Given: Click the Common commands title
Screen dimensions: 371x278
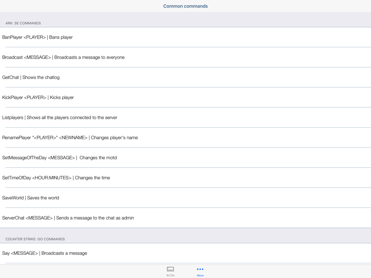Looking at the screenshot, I should point(185,6).
